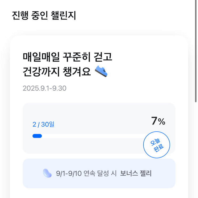Viewport: 198px width, 198px height.
Task: Tap the percent sign beside the 7
Action: 161,122
